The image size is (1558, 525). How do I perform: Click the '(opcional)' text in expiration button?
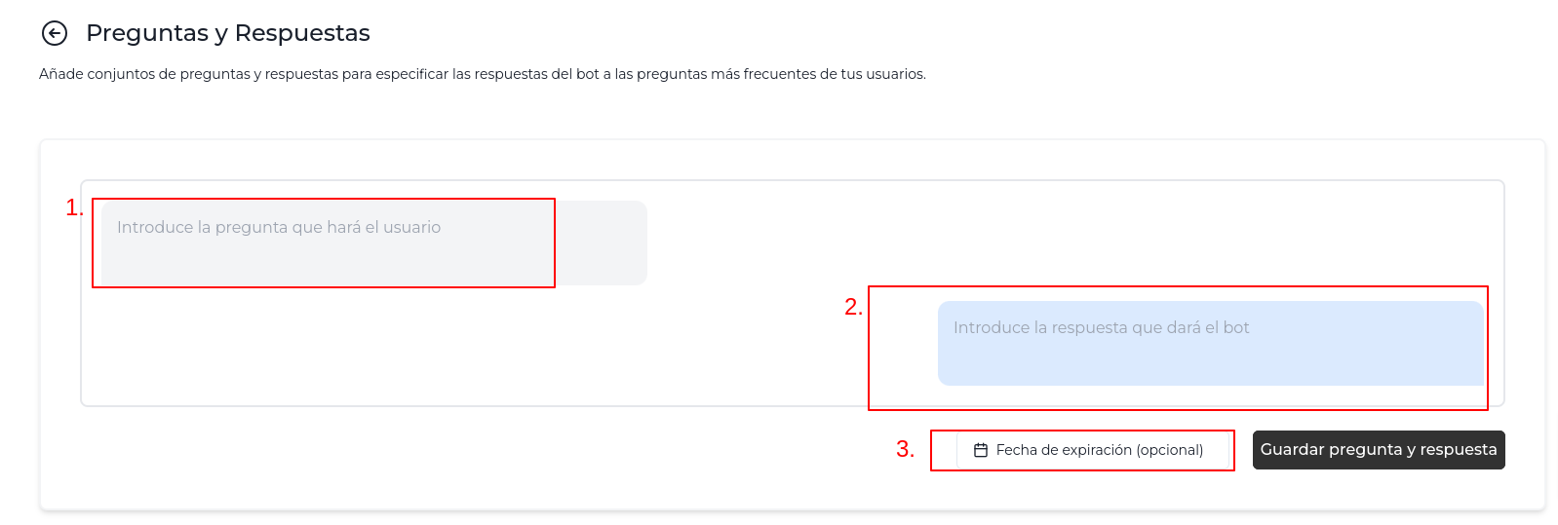pyautogui.click(x=1169, y=450)
